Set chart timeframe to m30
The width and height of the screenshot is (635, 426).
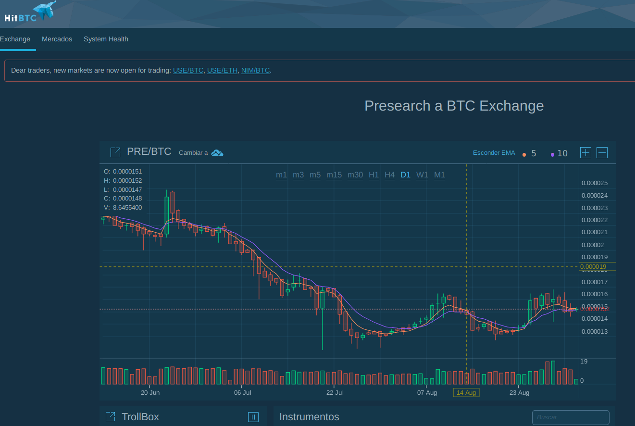coord(355,175)
